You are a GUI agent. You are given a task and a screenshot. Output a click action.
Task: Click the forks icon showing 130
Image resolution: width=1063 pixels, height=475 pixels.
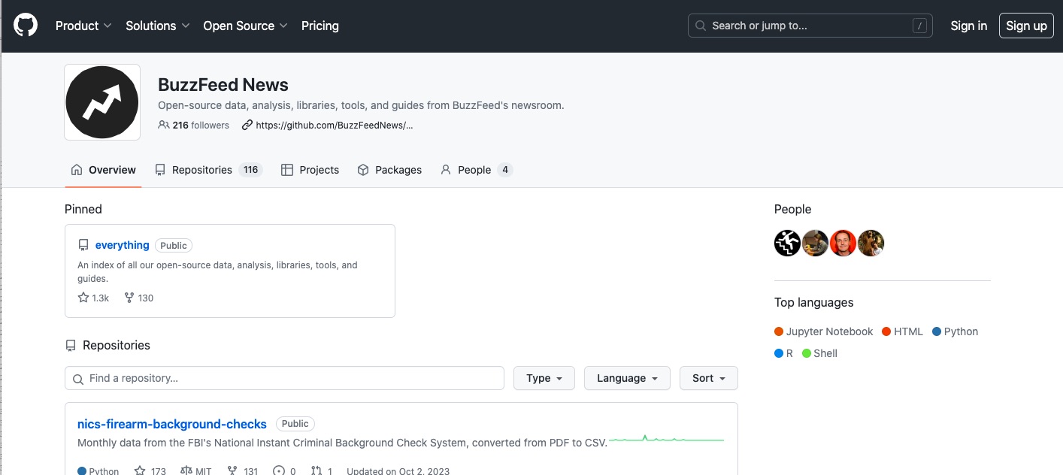point(129,298)
